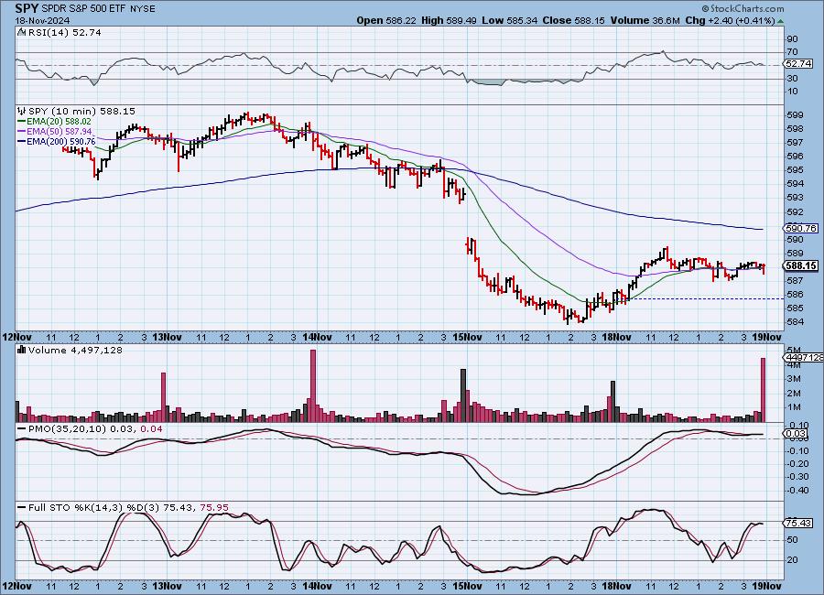
Task: Click the 18Nov label under the price panel
Action: coord(617,337)
